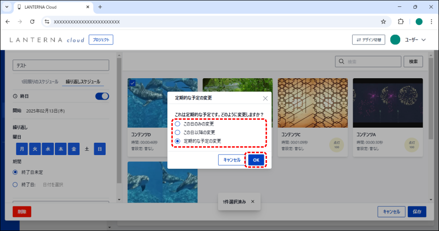The width and height of the screenshot is (439, 231).
Task: Click the green user avatar icon
Action: pos(396,40)
